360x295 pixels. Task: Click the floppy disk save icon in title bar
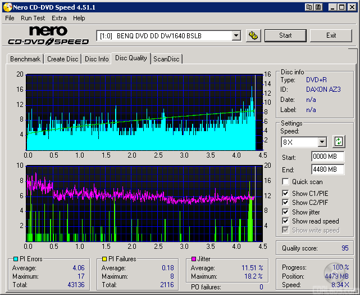click(x=318, y=7)
